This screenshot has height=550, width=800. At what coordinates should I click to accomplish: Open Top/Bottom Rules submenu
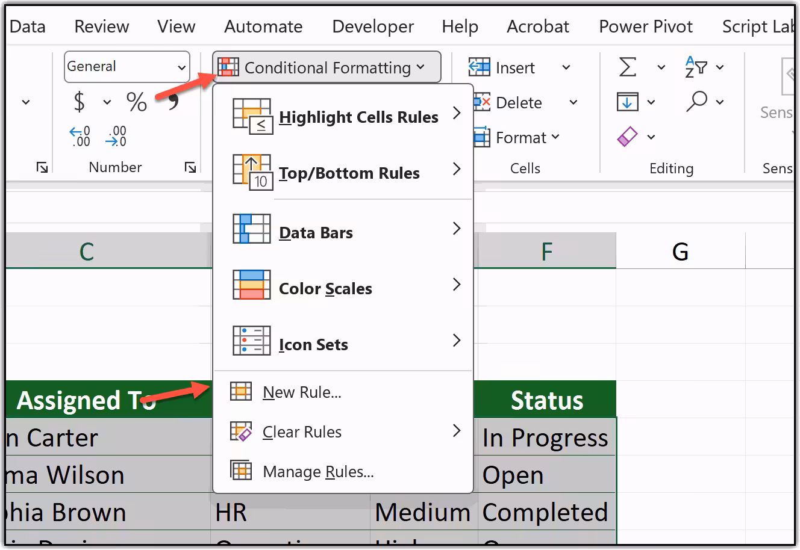(343, 172)
